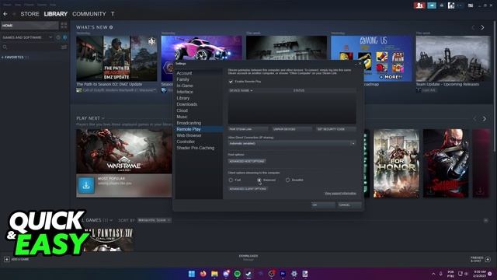The width and height of the screenshot is (497, 280).
Task: Open Games and Software filter dropdown
Action: click(27, 37)
